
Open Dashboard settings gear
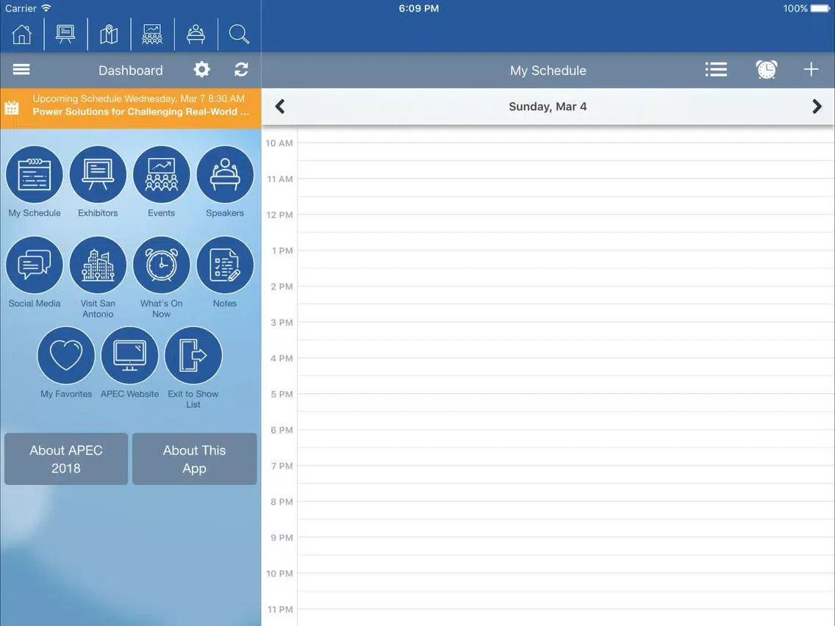pos(202,70)
